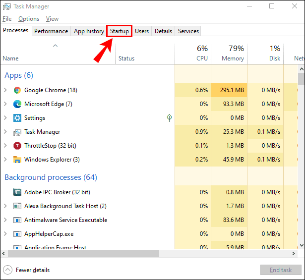Click the Google Chrome app icon
This screenshot has width=305, height=280.
pyautogui.click(x=17, y=90)
